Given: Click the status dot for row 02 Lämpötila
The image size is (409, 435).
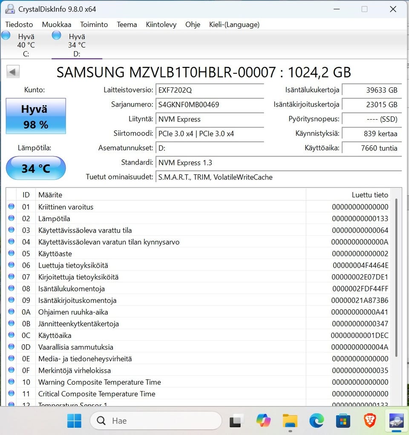Looking at the screenshot, I should (x=11, y=218).
